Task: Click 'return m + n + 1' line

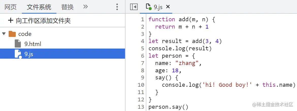Action: pos(182,27)
